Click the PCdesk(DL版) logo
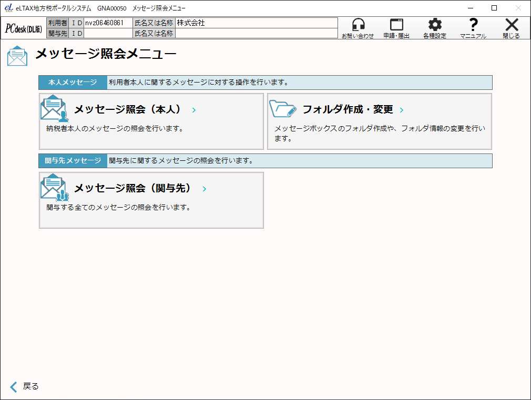 tap(23, 28)
